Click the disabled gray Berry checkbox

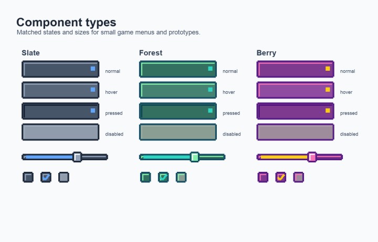click(x=298, y=177)
